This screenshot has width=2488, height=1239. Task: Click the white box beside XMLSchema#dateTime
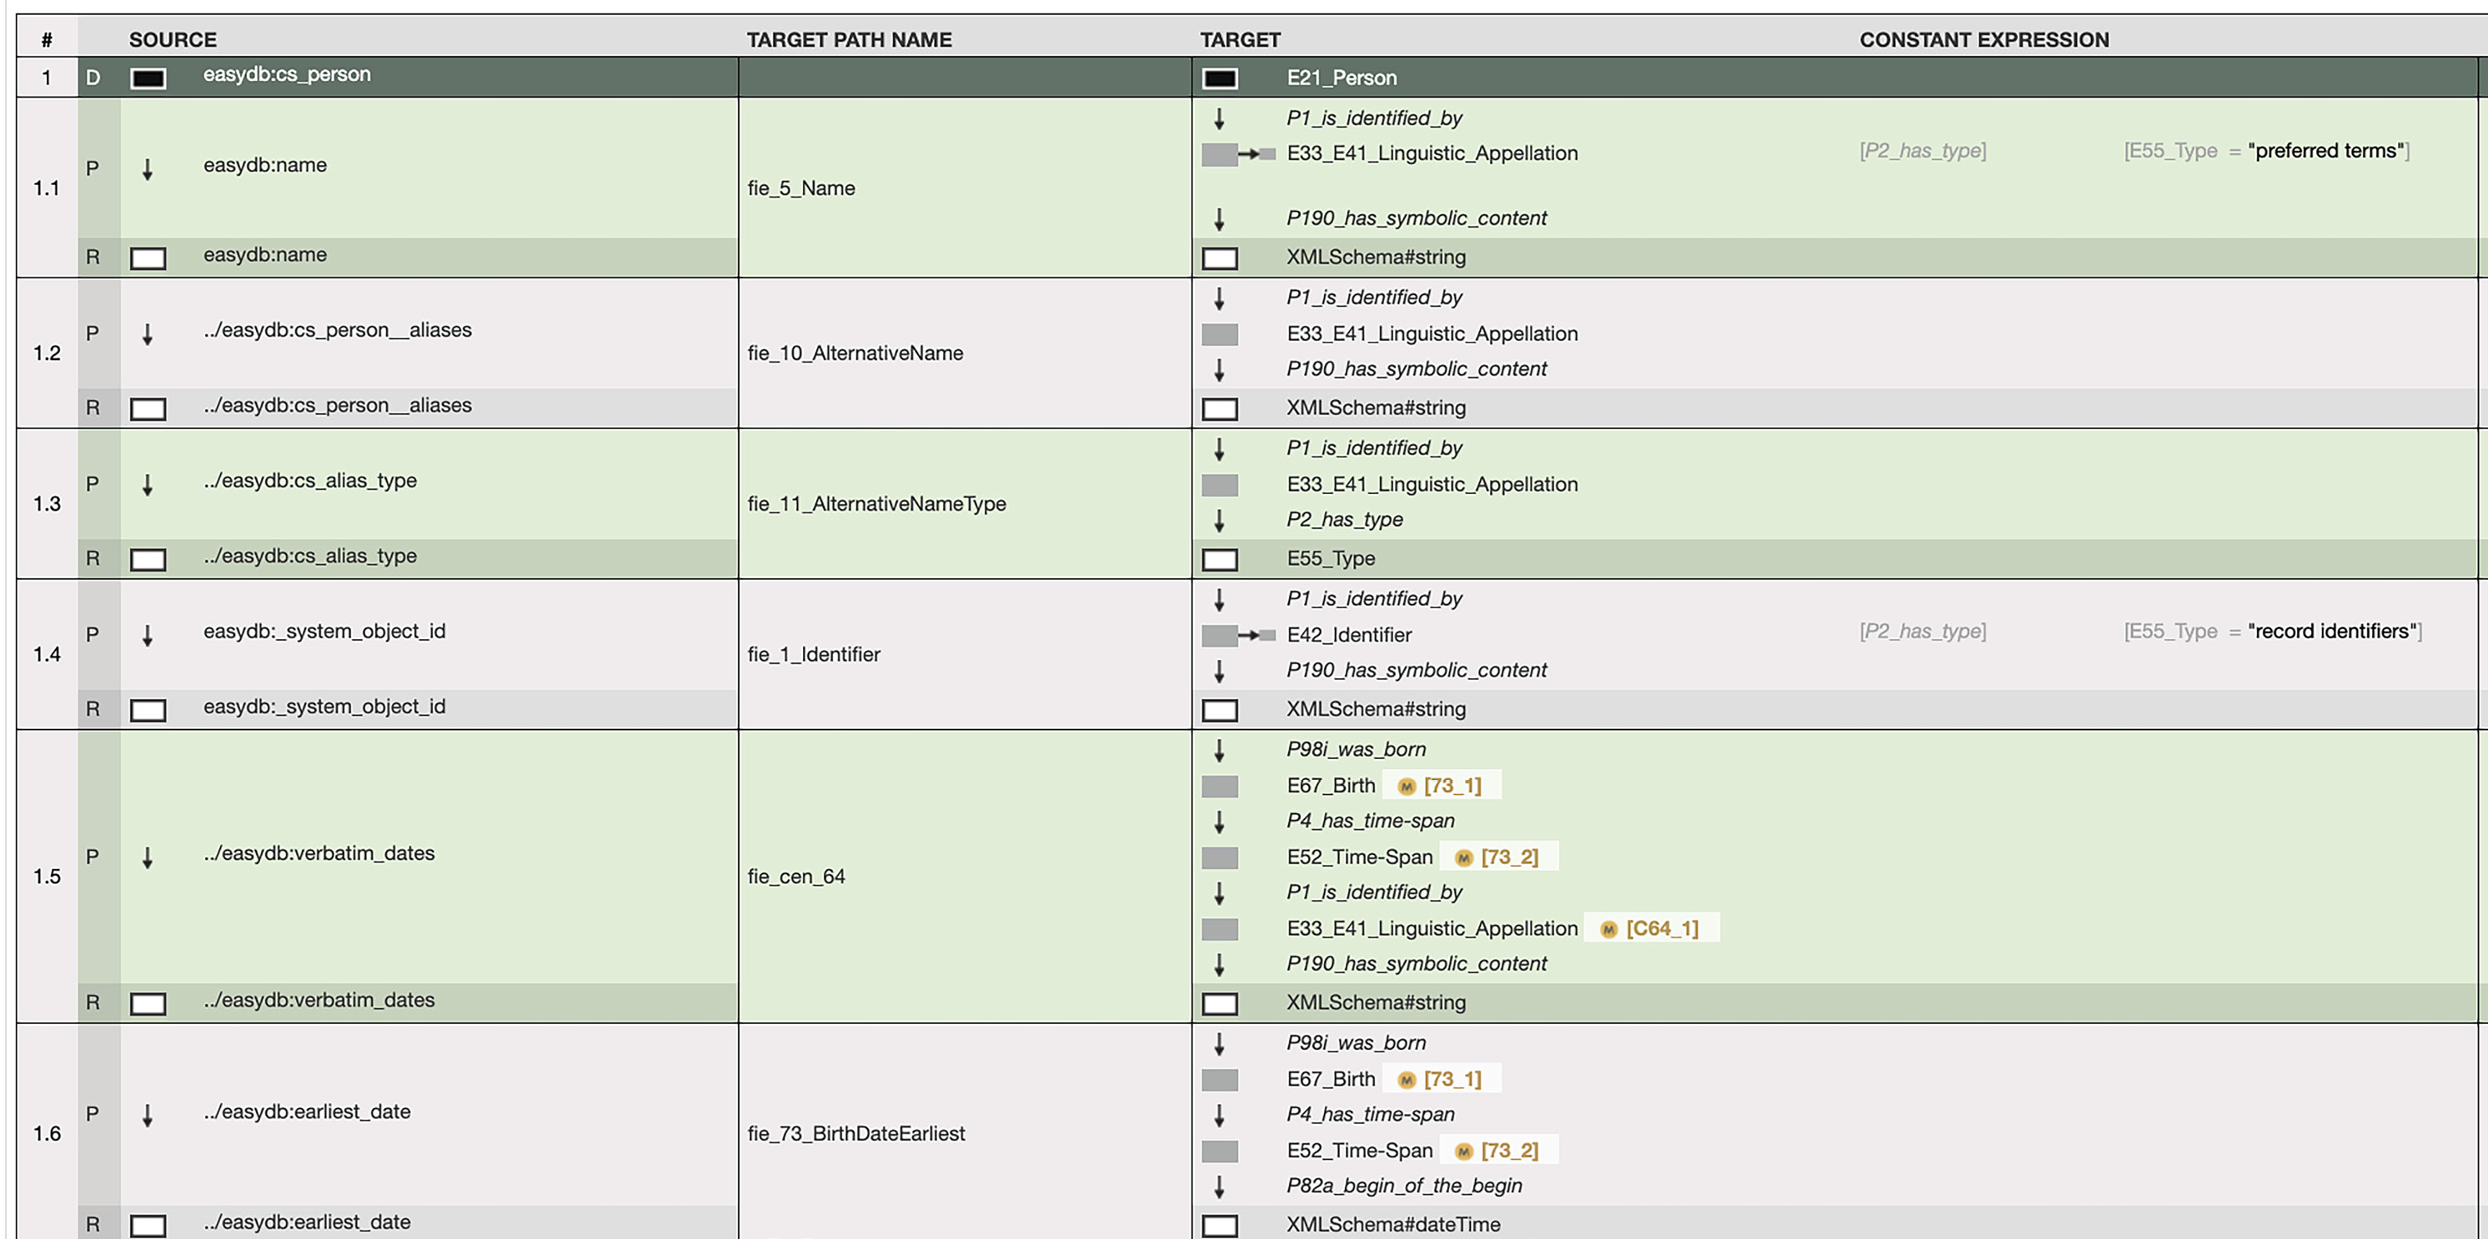1219,1226
